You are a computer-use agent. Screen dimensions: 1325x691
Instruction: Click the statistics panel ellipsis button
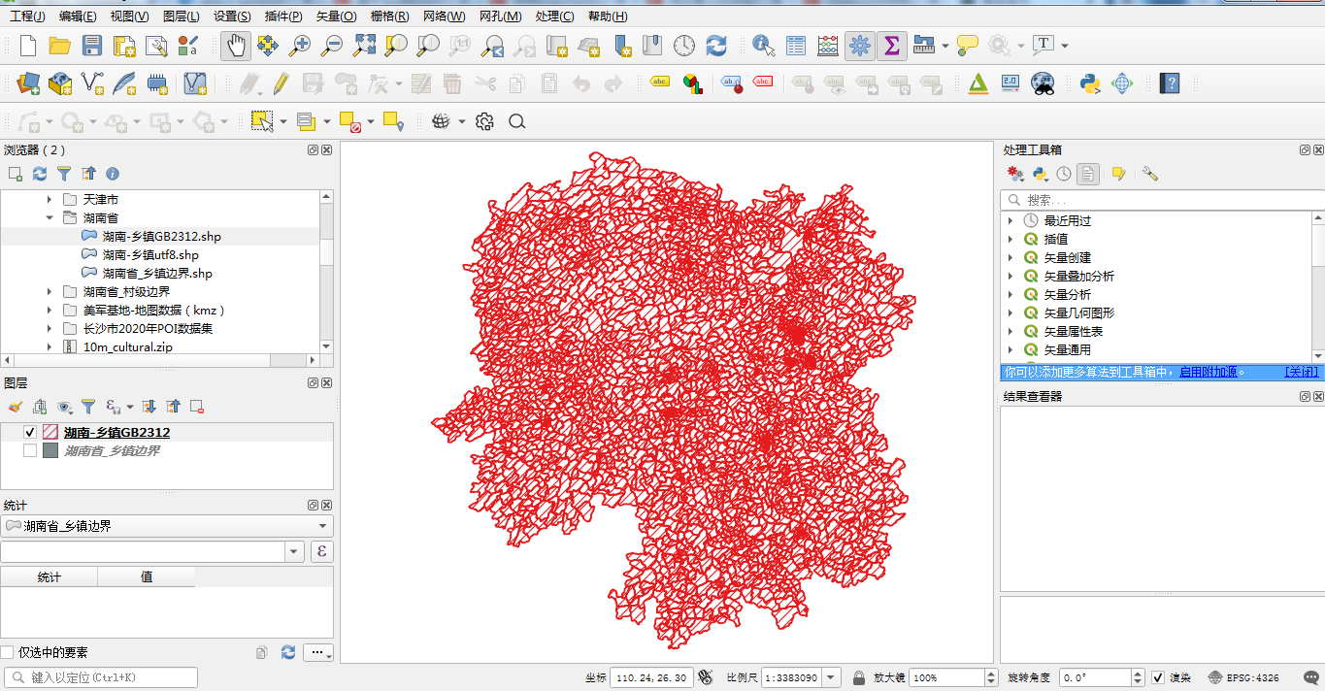tap(318, 652)
